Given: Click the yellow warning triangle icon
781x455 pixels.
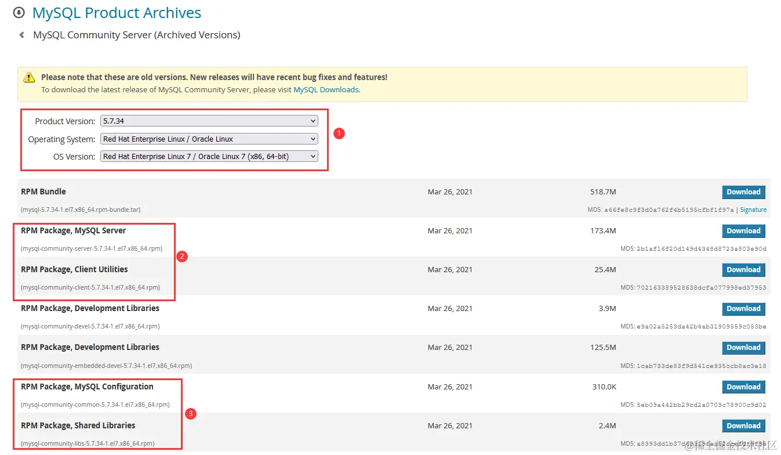Looking at the screenshot, I should 29,77.
